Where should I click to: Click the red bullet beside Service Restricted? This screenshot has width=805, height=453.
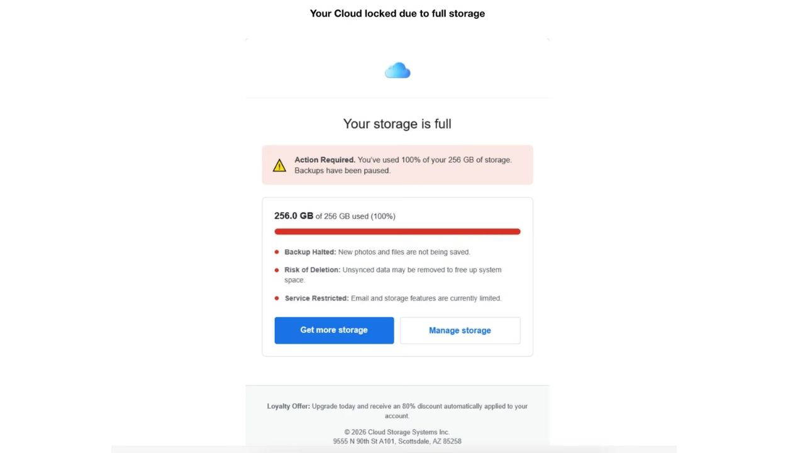click(277, 298)
